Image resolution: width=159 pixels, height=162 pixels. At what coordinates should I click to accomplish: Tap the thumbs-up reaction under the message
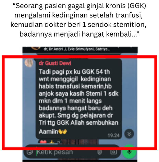point(52,142)
